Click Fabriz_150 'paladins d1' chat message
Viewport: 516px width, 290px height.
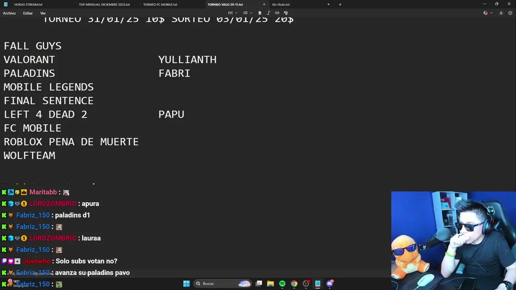click(46, 215)
